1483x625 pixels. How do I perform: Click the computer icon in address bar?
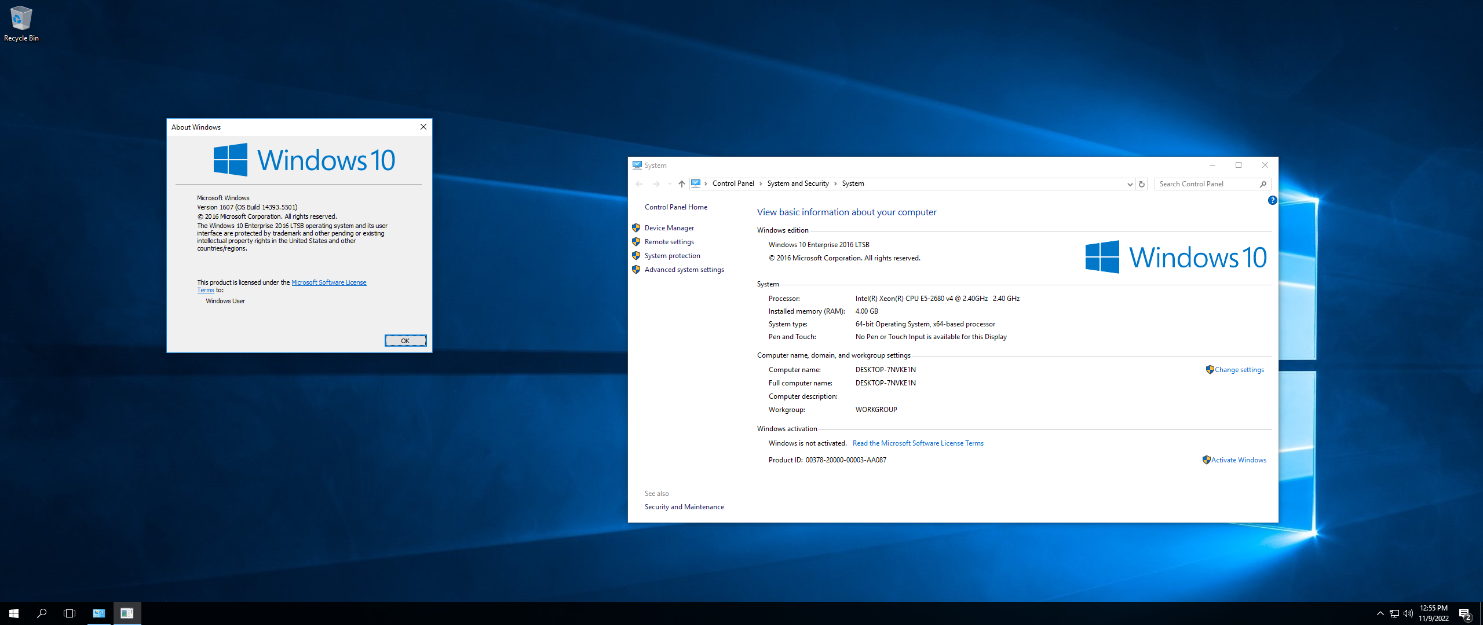696,183
